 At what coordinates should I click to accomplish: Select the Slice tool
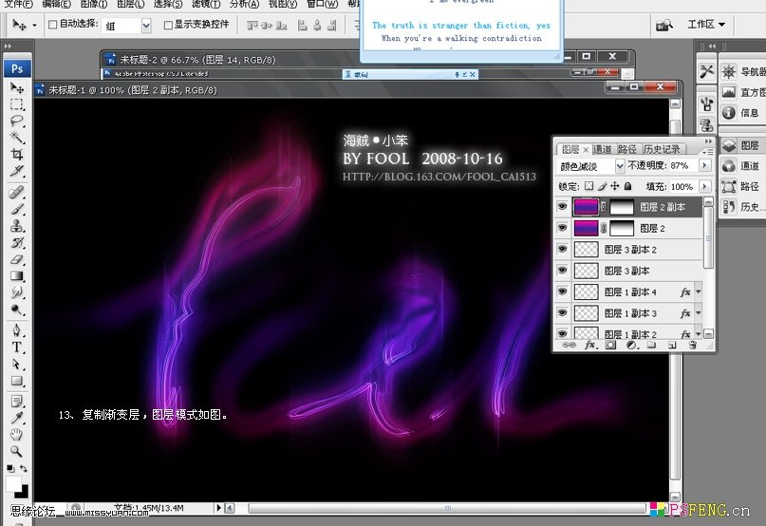click(x=16, y=171)
